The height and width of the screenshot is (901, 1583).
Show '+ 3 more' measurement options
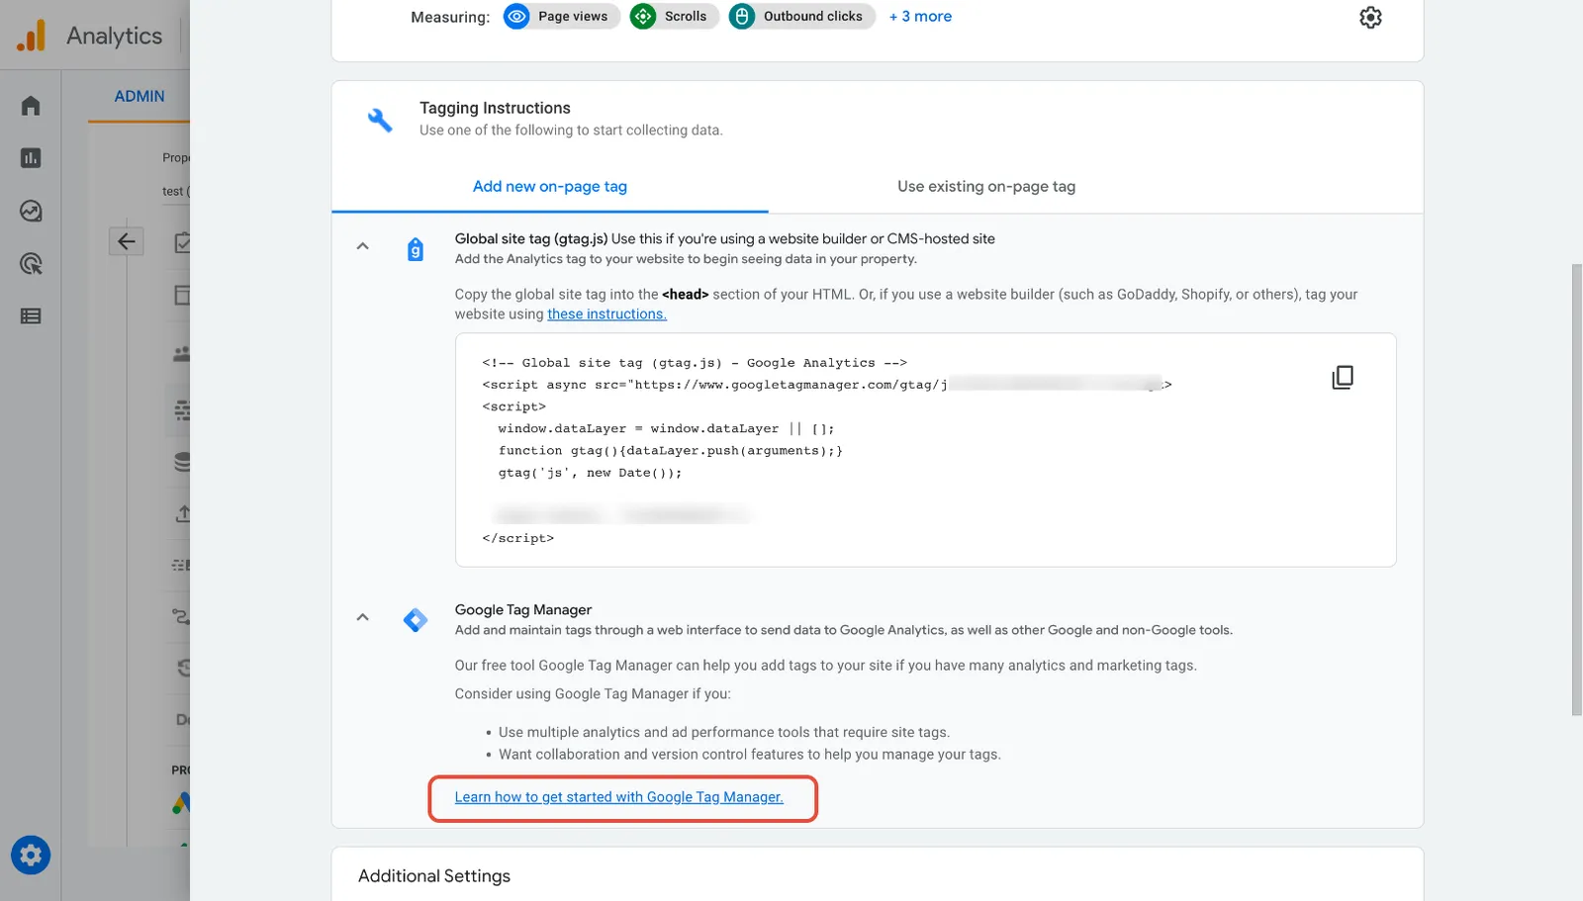[x=920, y=17]
